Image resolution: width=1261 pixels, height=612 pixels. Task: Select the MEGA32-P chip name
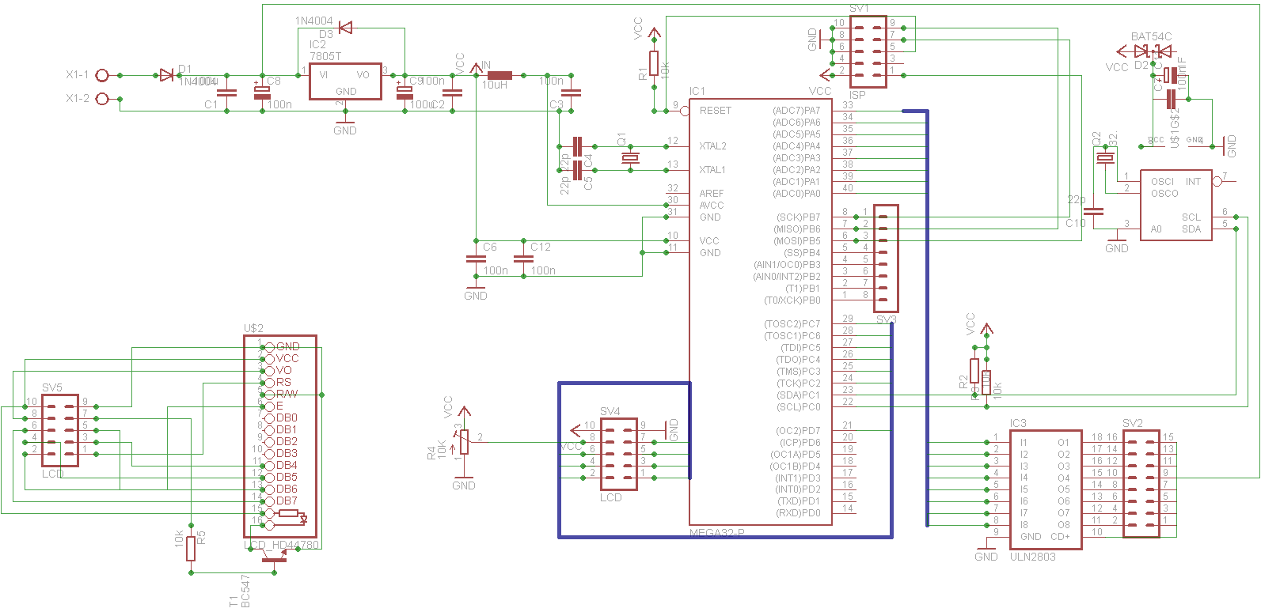(x=717, y=533)
